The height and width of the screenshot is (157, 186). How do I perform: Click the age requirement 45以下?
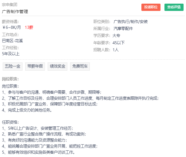[119, 43]
